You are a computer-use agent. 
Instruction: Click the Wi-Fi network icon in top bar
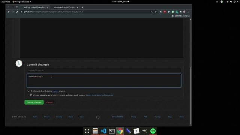click(228, 1)
